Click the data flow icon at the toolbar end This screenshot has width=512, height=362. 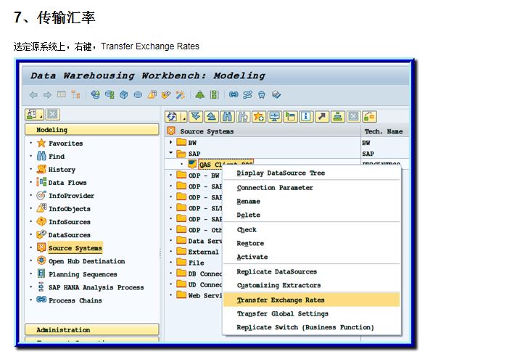point(369,117)
